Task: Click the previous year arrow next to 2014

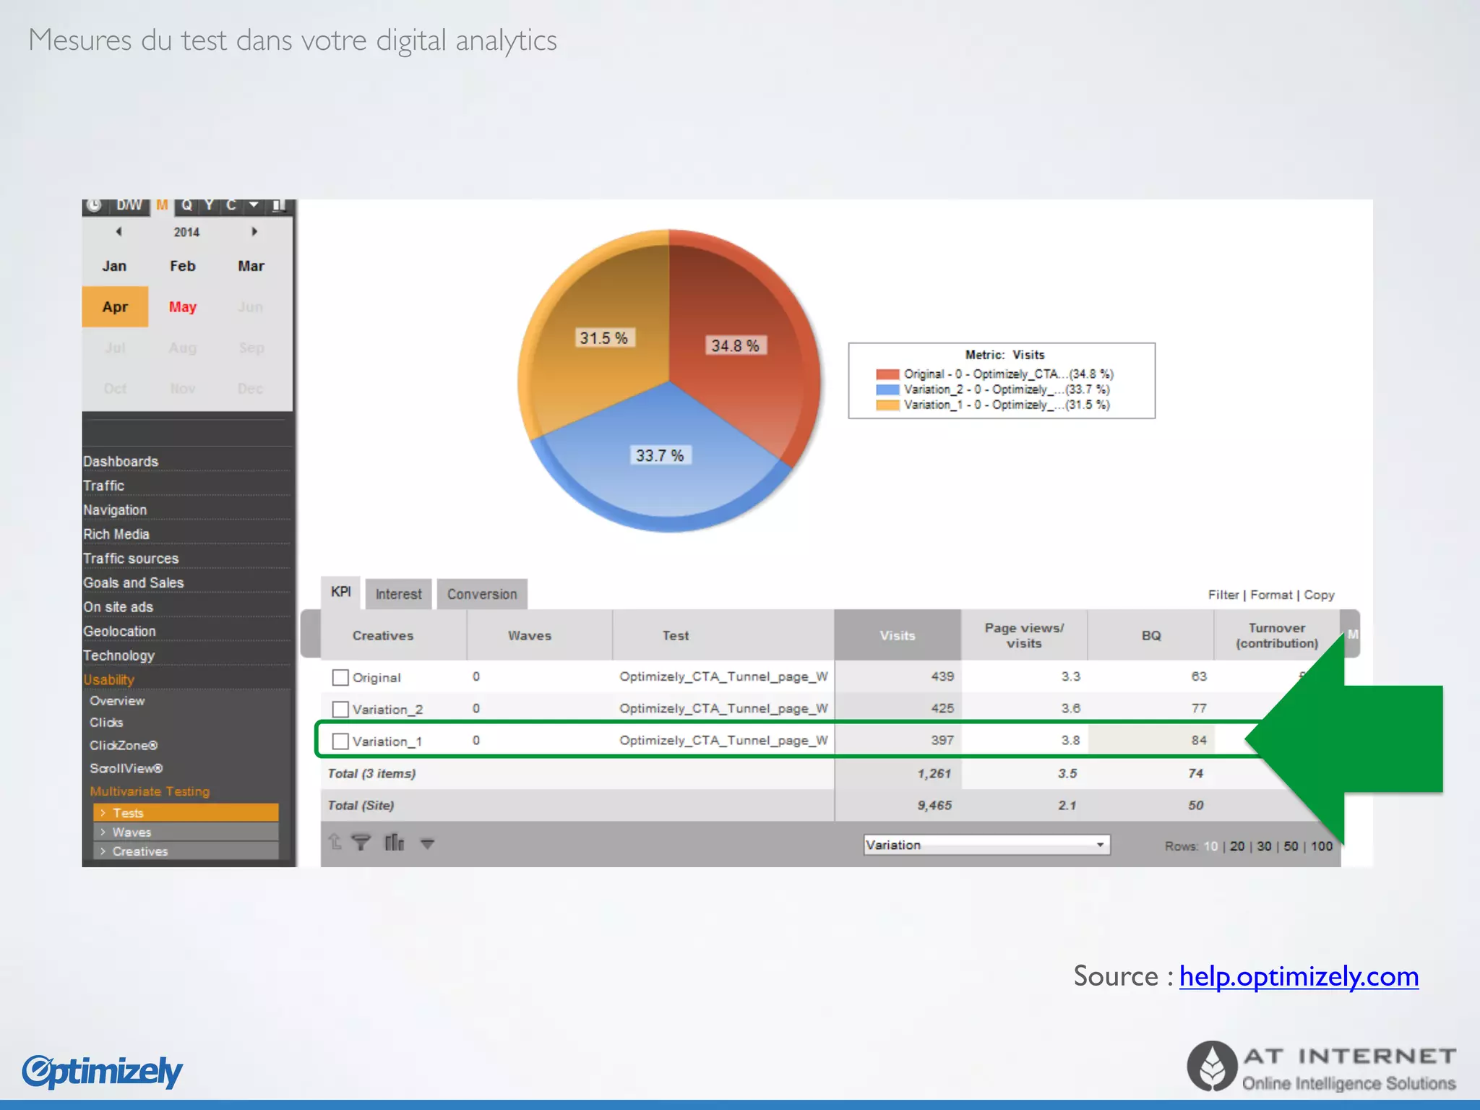Action: coord(119,232)
